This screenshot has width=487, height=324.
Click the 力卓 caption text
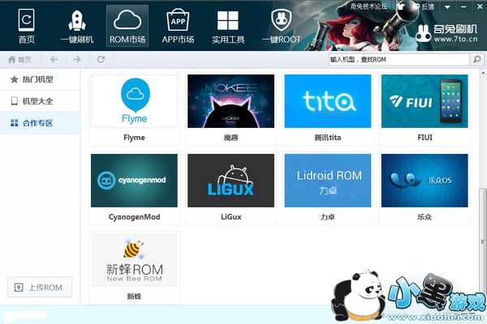(x=328, y=217)
